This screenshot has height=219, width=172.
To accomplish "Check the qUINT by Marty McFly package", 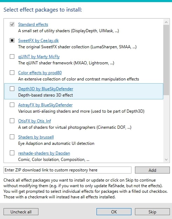I will pos(12,57).
